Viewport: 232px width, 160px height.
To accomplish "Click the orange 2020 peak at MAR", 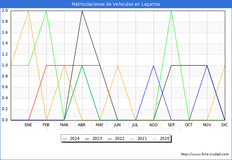I will (64, 65).
